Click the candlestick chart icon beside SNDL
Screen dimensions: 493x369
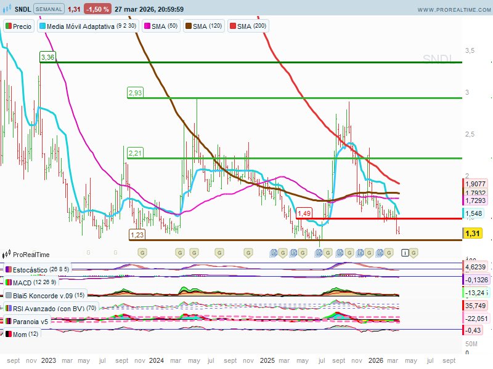tap(7, 9)
